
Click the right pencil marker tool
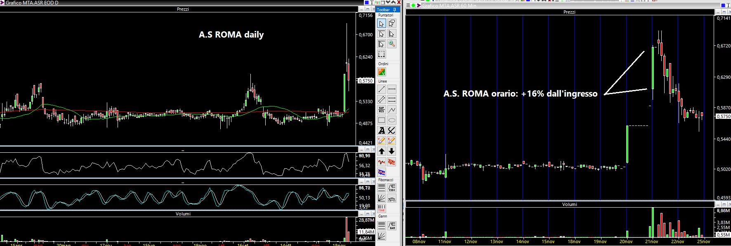pos(391,141)
